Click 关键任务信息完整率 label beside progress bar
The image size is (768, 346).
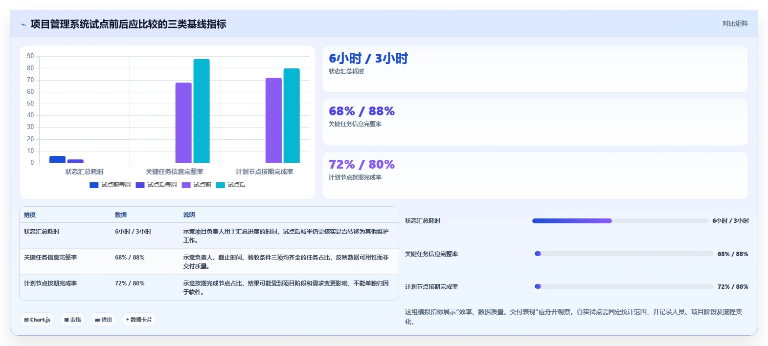pos(431,254)
